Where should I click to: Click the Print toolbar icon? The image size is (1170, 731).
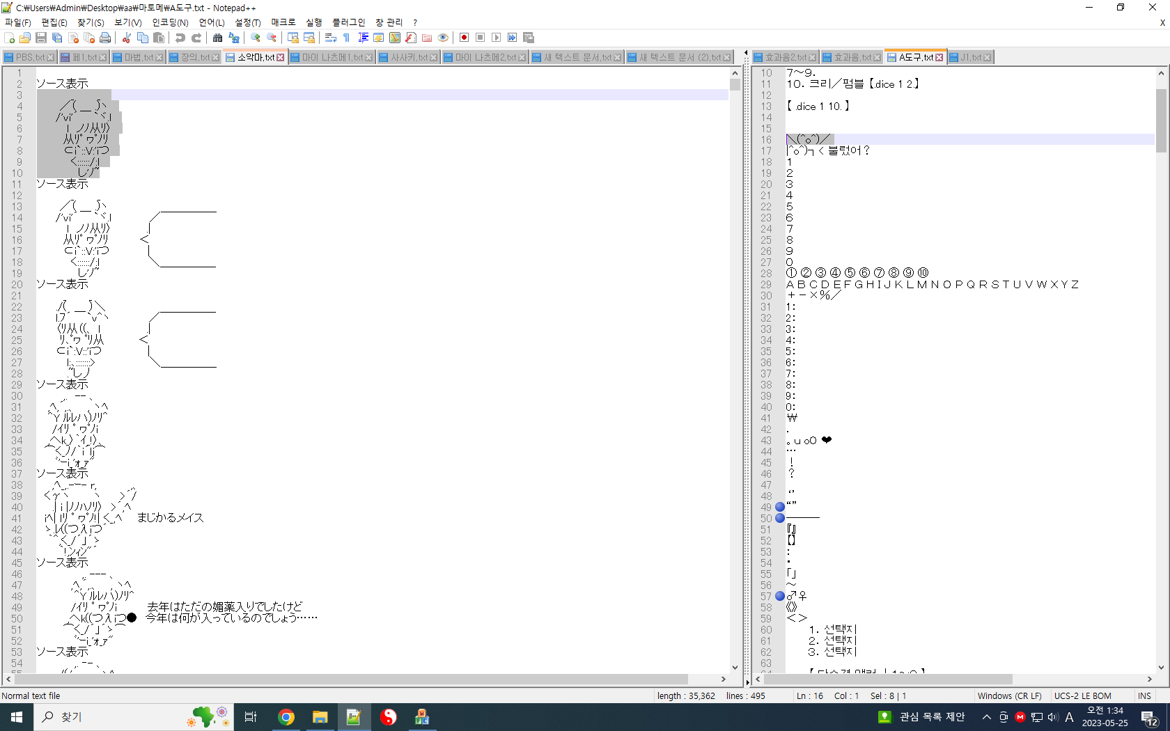coord(105,38)
